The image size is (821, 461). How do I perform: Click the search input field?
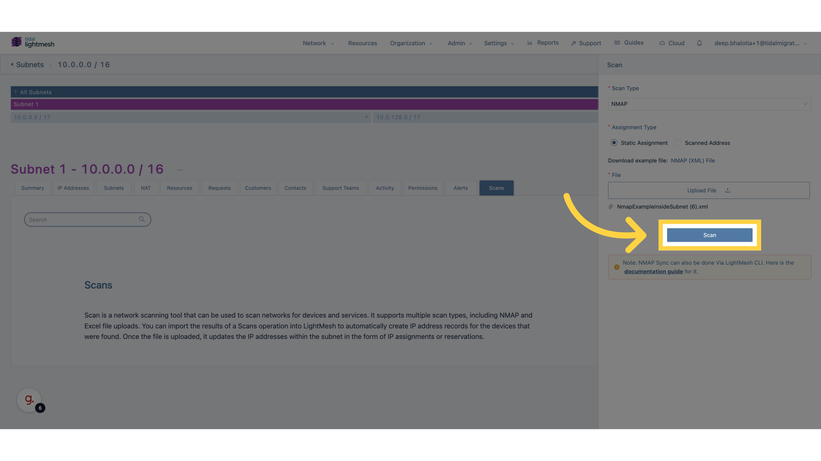click(87, 219)
